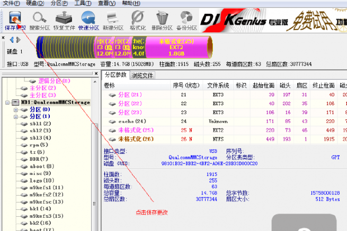The image size is (347, 231).
Task: Select the magenta 未格式化(25) EXT2 disk segment
Action: [x=176, y=47]
